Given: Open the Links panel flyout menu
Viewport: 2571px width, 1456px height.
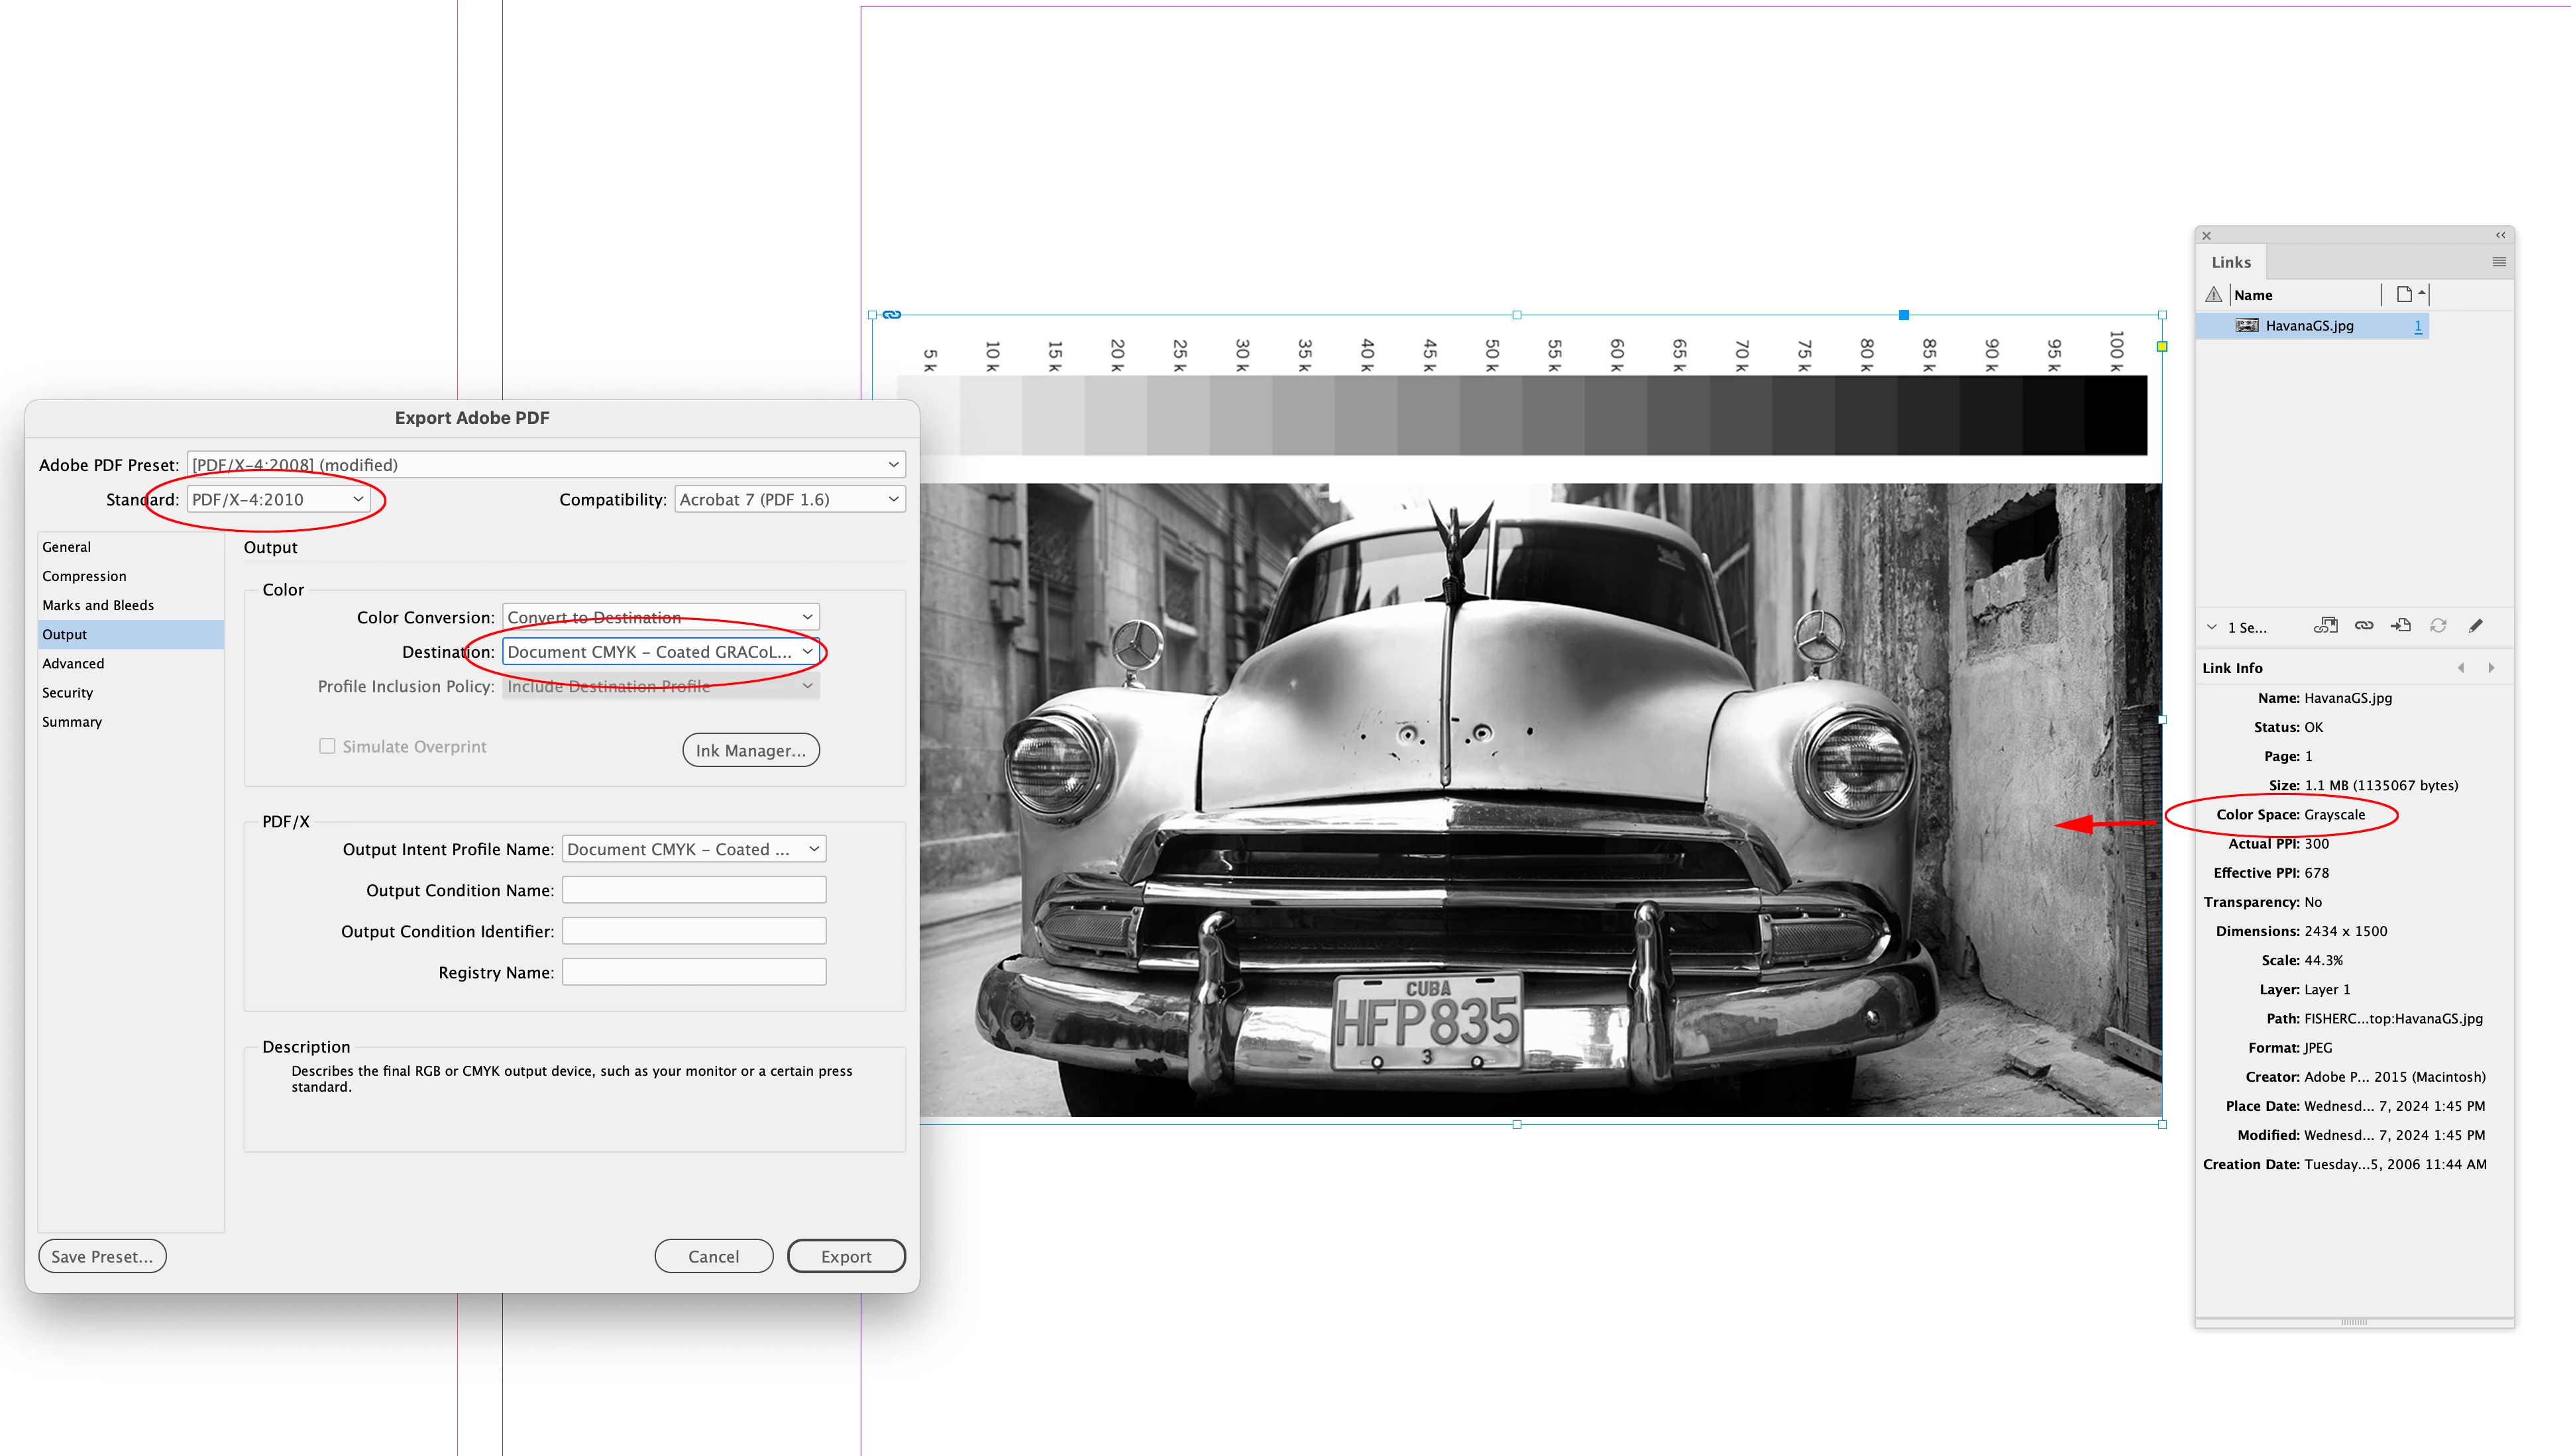Looking at the screenshot, I should tap(2499, 262).
